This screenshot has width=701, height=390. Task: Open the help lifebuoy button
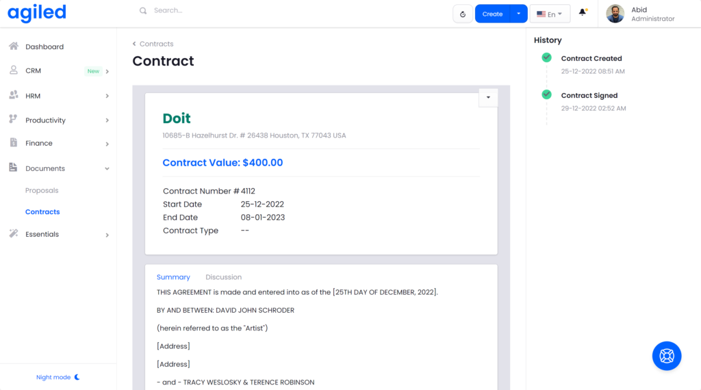click(666, 356)
